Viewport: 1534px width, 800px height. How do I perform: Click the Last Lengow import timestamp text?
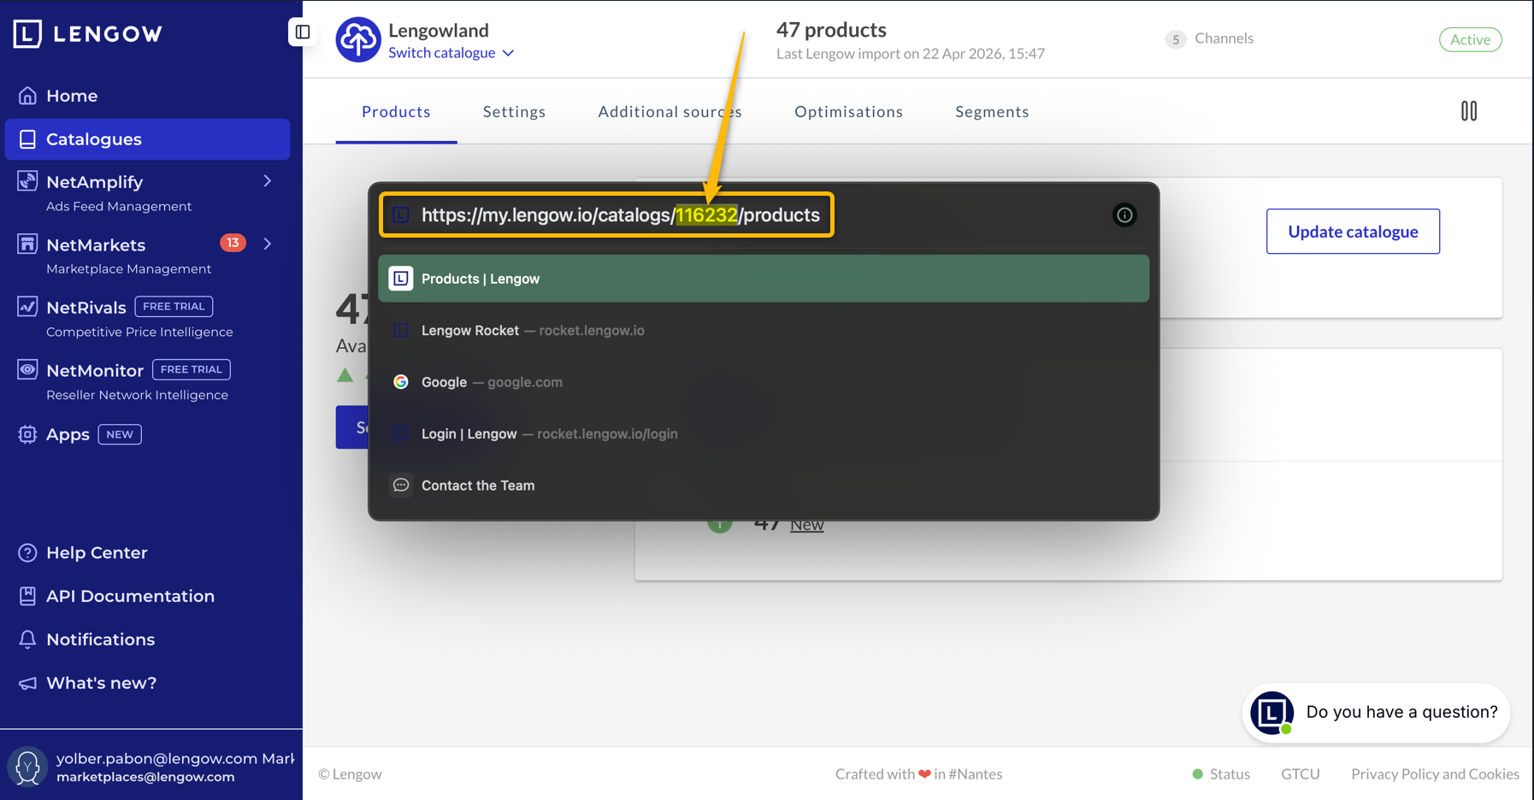click(911, 54)
